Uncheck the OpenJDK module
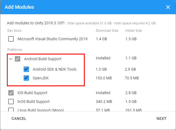176x130 pixels. pyautogui.click(x=26, y=78)
